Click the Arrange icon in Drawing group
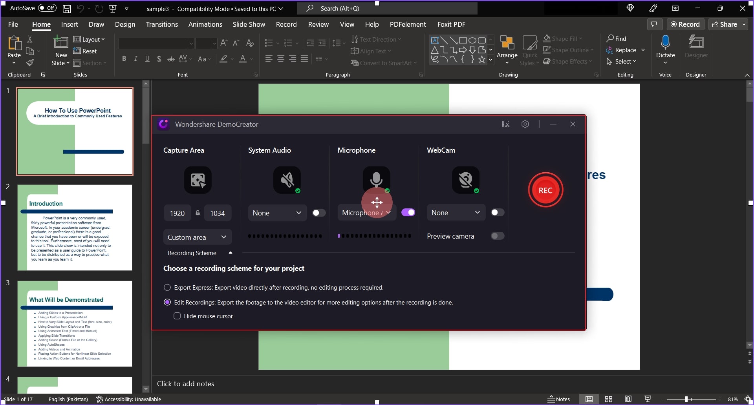Viewport: 754px width, 405px height. point(507,43)
